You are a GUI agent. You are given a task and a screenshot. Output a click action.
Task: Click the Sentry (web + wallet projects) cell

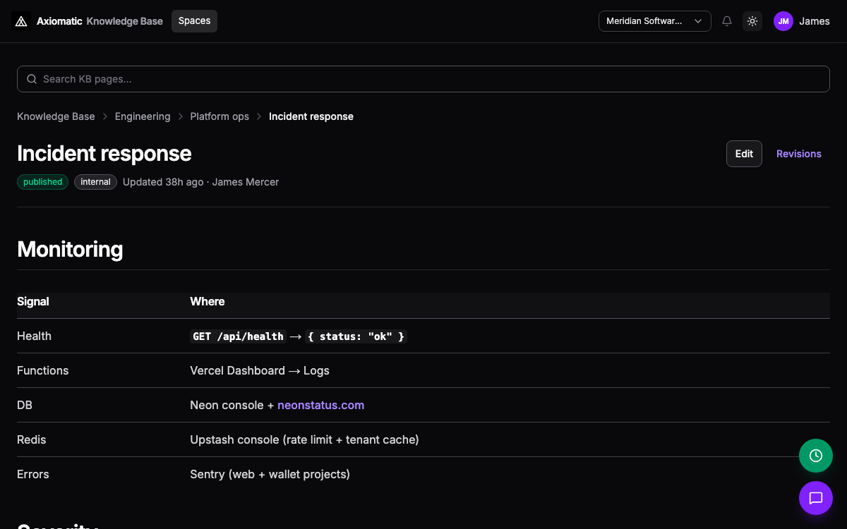point(270,474)
